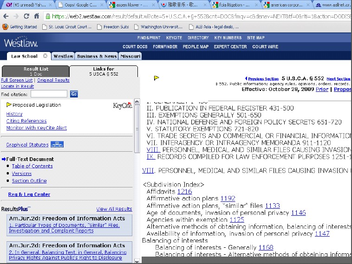Click the Prior version link
Screen dimensions: 352x264
[322, 89]
